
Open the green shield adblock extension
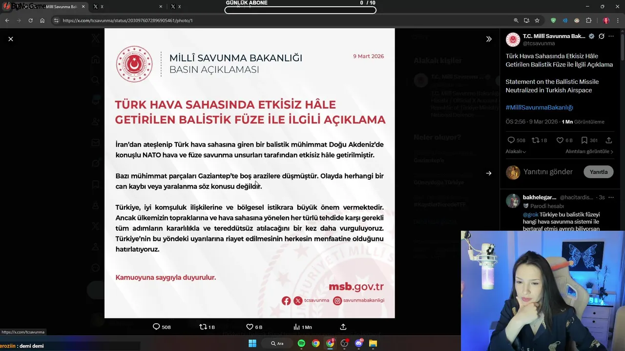click(553, 20)
